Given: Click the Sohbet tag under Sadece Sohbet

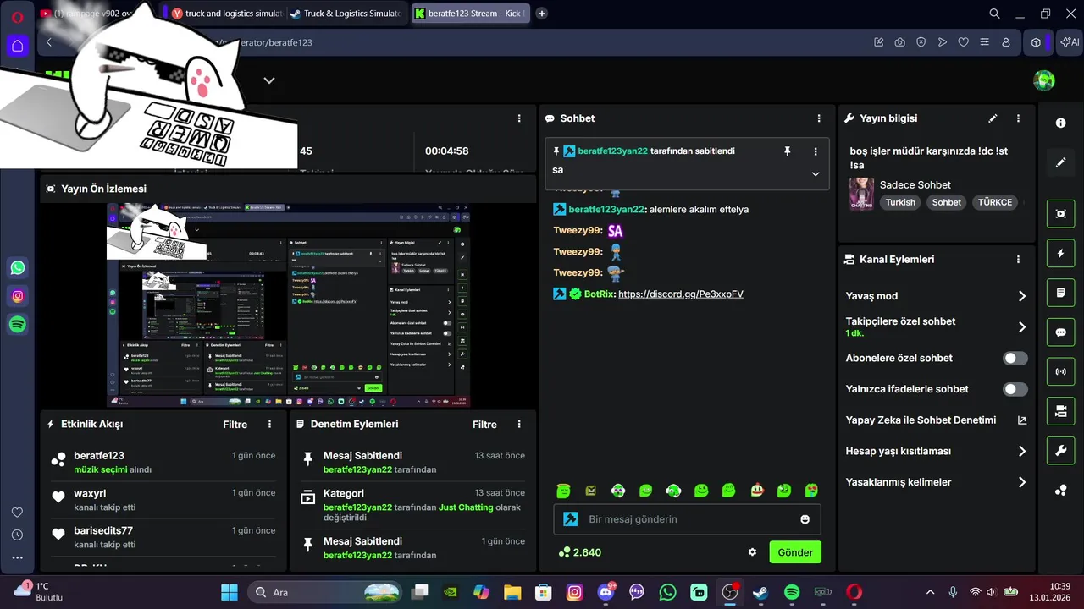Looking at the screenshot, I should point(947,202).
